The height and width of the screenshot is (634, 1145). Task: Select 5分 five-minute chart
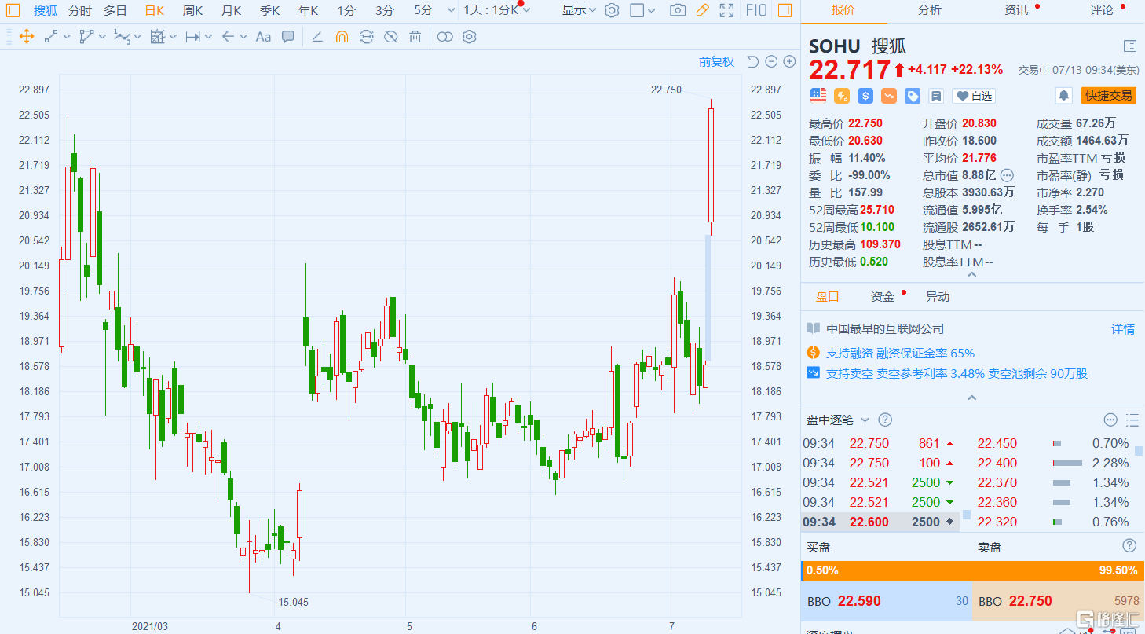(x=423, y=11)
